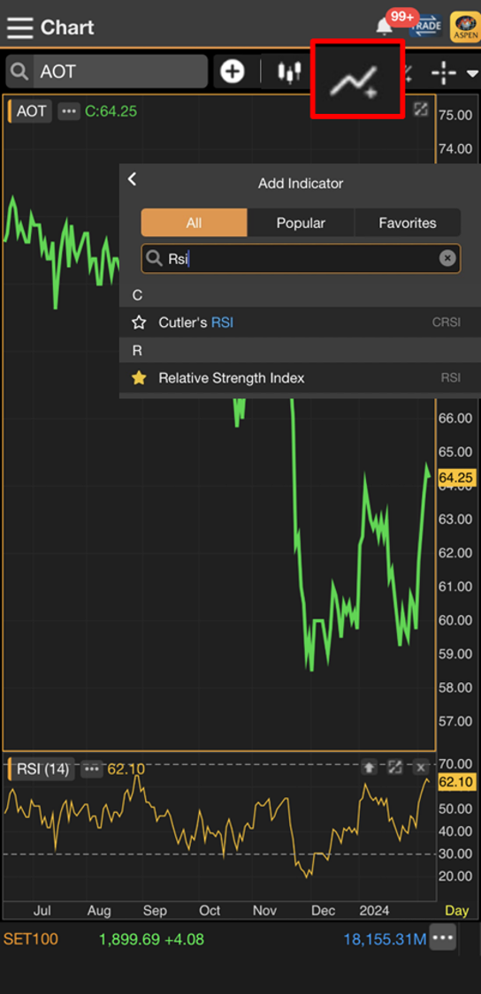Change the candlestick chart type

tap(289, 72)
